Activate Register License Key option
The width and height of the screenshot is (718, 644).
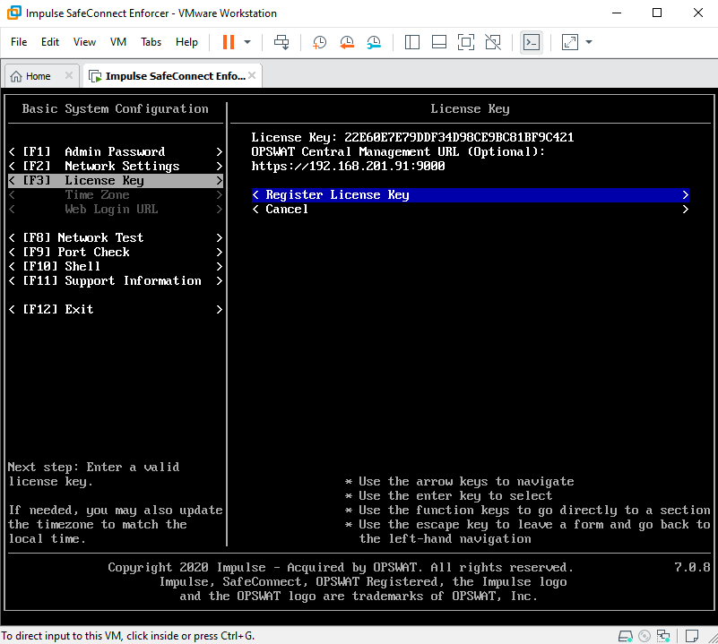pyautogui.click(x=471, y=194)
